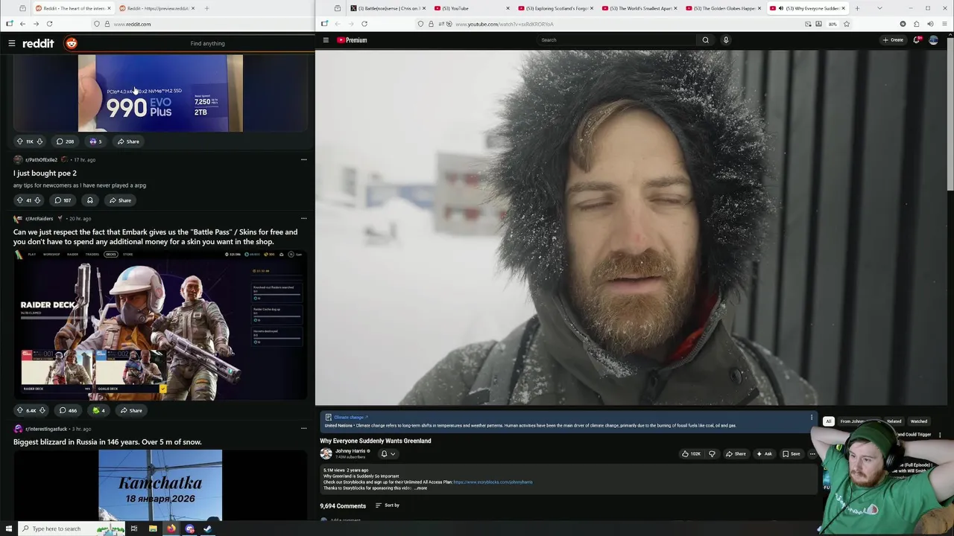954x536 pixels.
Task: Open overflow menu on interestingasfuck post
Action: click(x=303, y=428)
